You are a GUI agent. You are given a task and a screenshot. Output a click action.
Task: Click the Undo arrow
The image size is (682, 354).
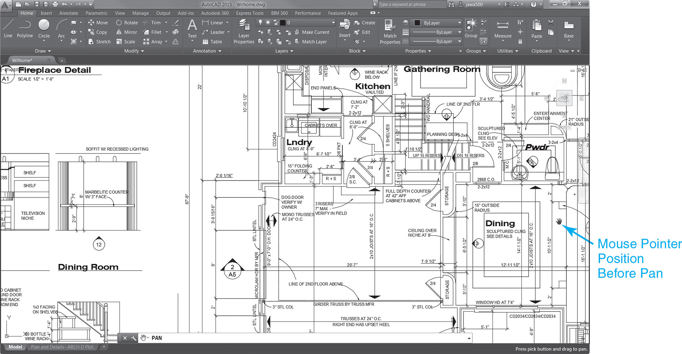pos(64,4)
